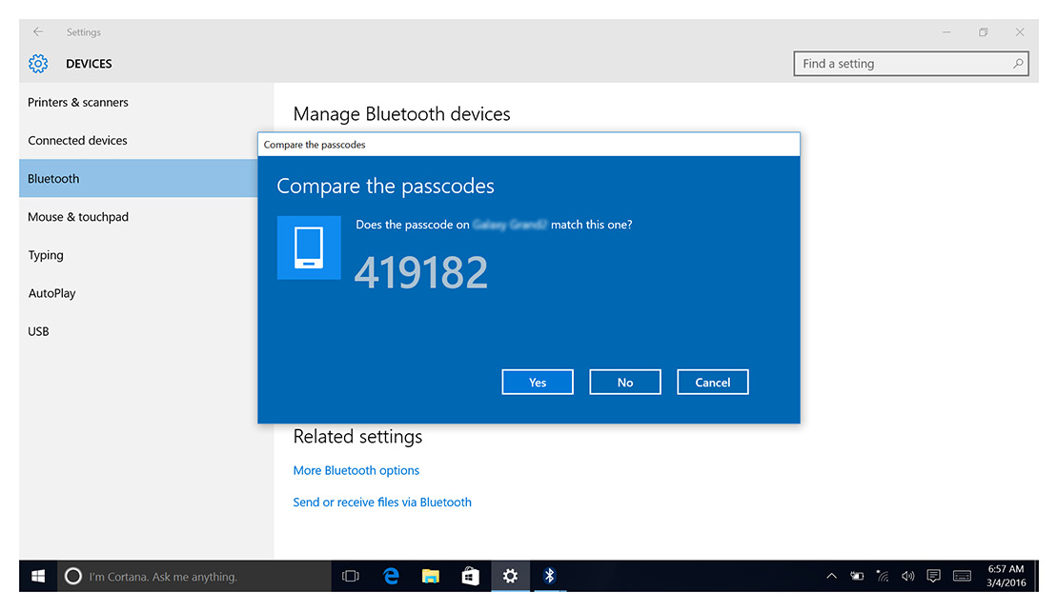Image resolution: width=1058 pixels, height=611 pixels.
Task: Show hidden system tray icons
Action: [831, 576]
